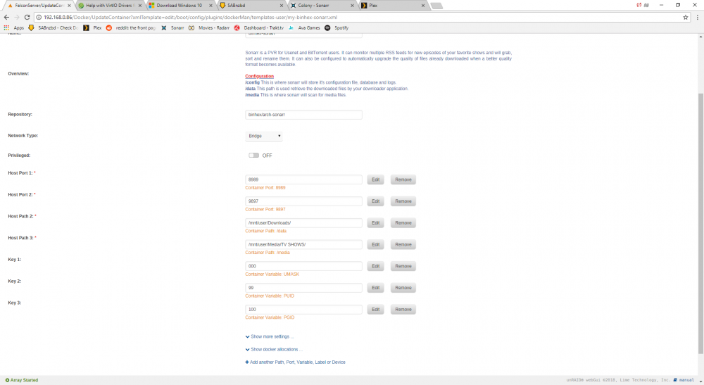
Task: Open the Chrome menu (three dots)
Action: pyautogui.click(x=697, y=17)
